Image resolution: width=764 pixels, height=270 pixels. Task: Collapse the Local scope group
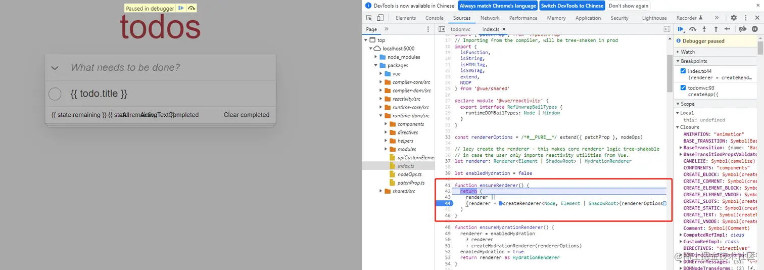point(678,113)
